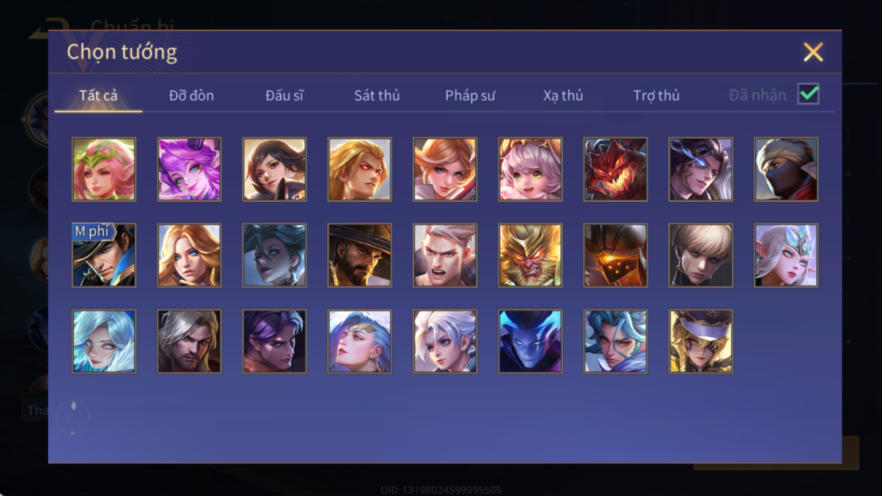Pick the red horned demon hero portrait

point(615,169)
